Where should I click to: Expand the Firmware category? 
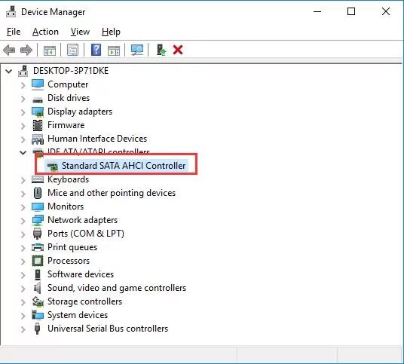[x=23, y=125]
